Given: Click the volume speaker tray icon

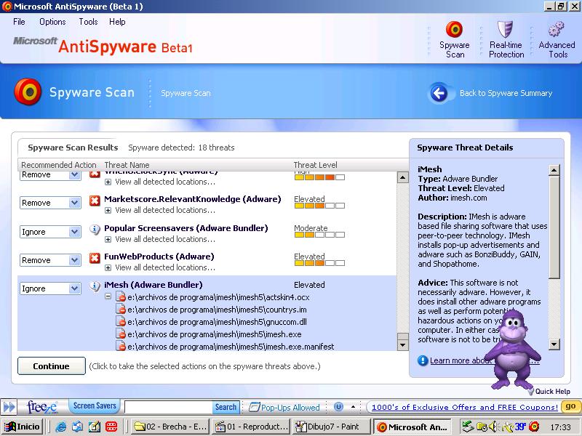Looking at the screenshot, I should coord(493,427).
